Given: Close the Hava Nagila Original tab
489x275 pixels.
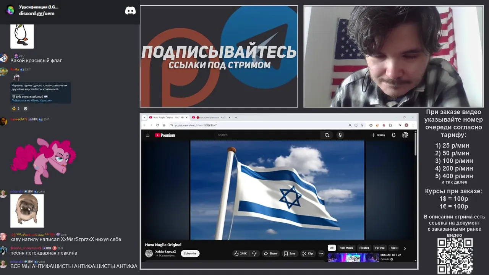Looking at the screenshot, I should click(x=186, y=118).
